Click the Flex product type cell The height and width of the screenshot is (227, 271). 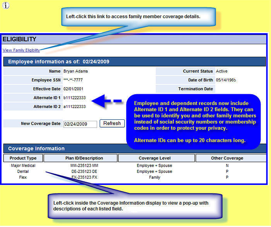click(x=23, y=177)
